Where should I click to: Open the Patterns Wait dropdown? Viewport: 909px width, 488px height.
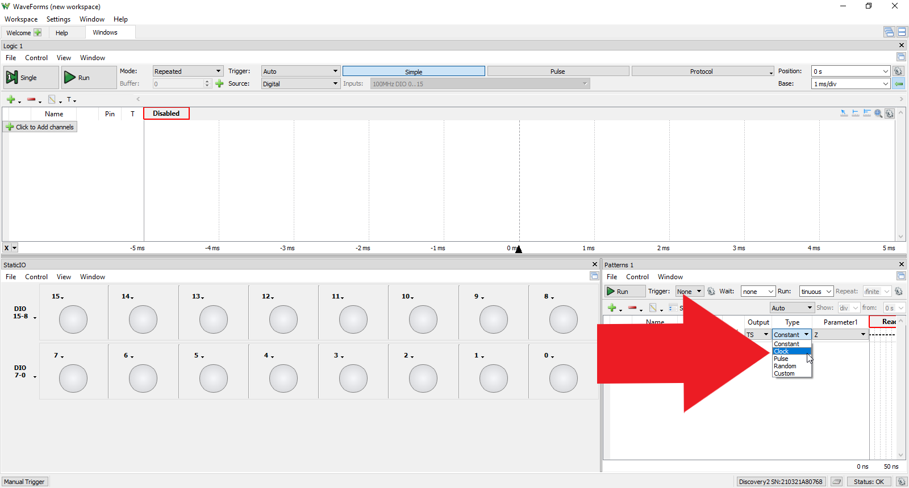(758, 292)
